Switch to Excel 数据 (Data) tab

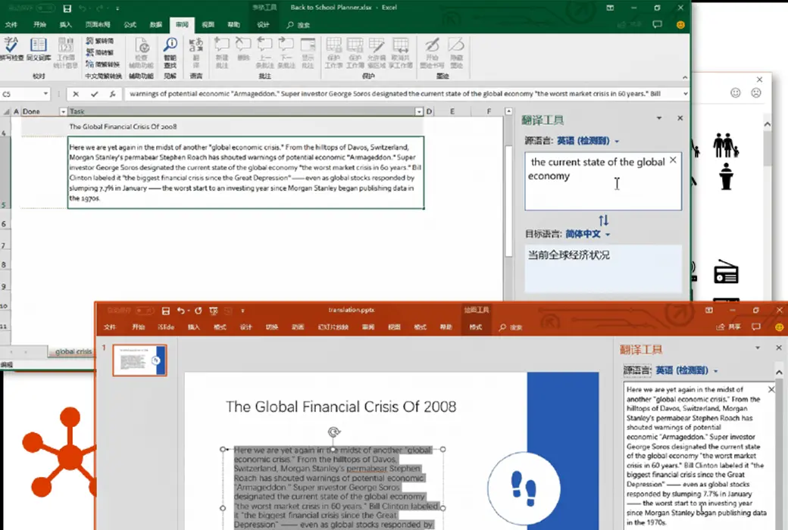pos(156,25)
